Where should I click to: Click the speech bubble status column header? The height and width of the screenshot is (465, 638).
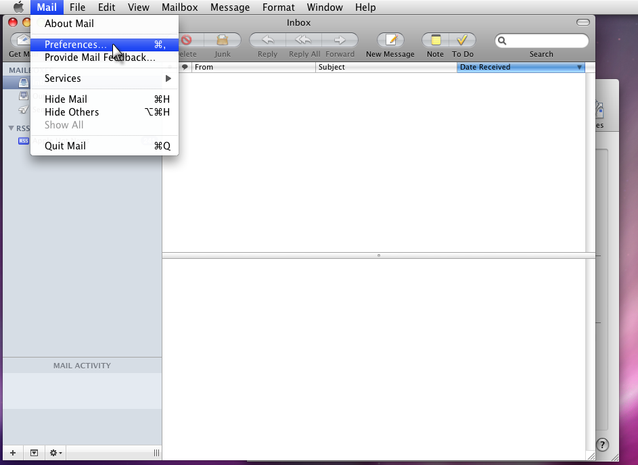coord(185,67)
